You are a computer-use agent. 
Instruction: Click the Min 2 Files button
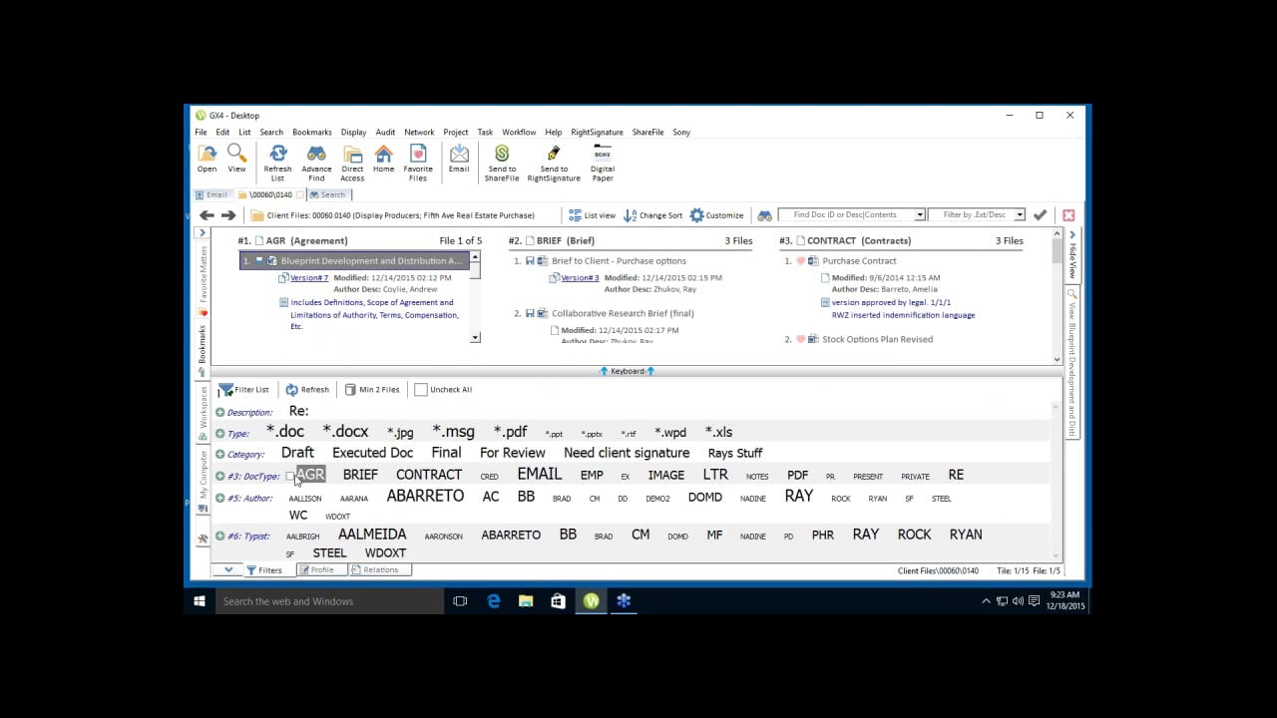[x=372, y=390]
